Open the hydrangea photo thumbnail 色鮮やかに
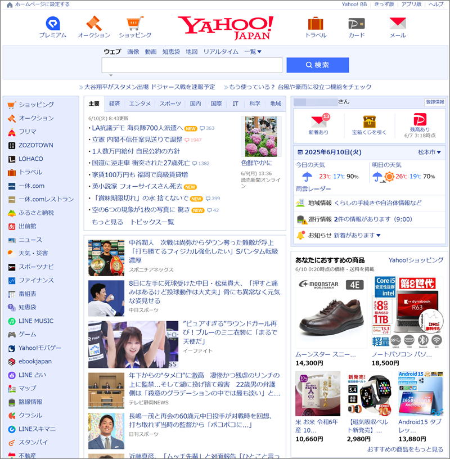 click(x=261, y=137)
